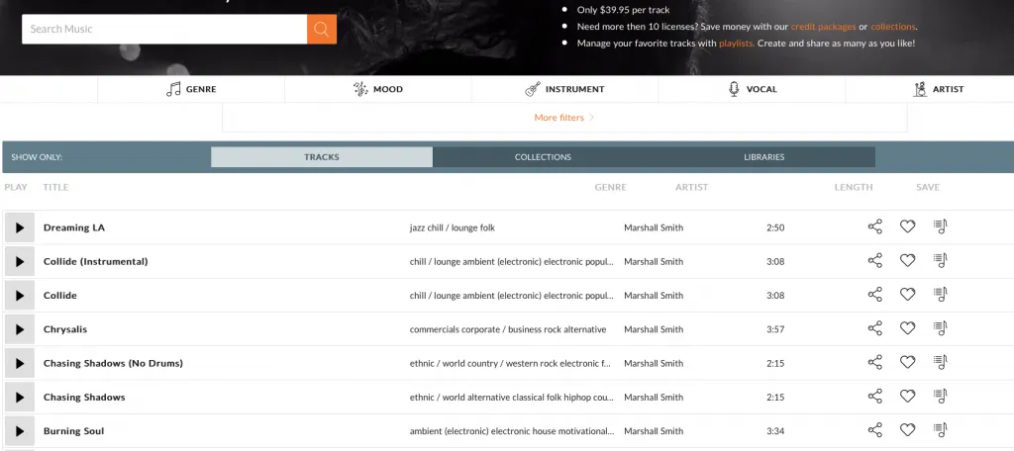Open the Burning Soul track title
Image resolution: width=1014 pixels, height=451 pixels.
[x=73, y=431]
